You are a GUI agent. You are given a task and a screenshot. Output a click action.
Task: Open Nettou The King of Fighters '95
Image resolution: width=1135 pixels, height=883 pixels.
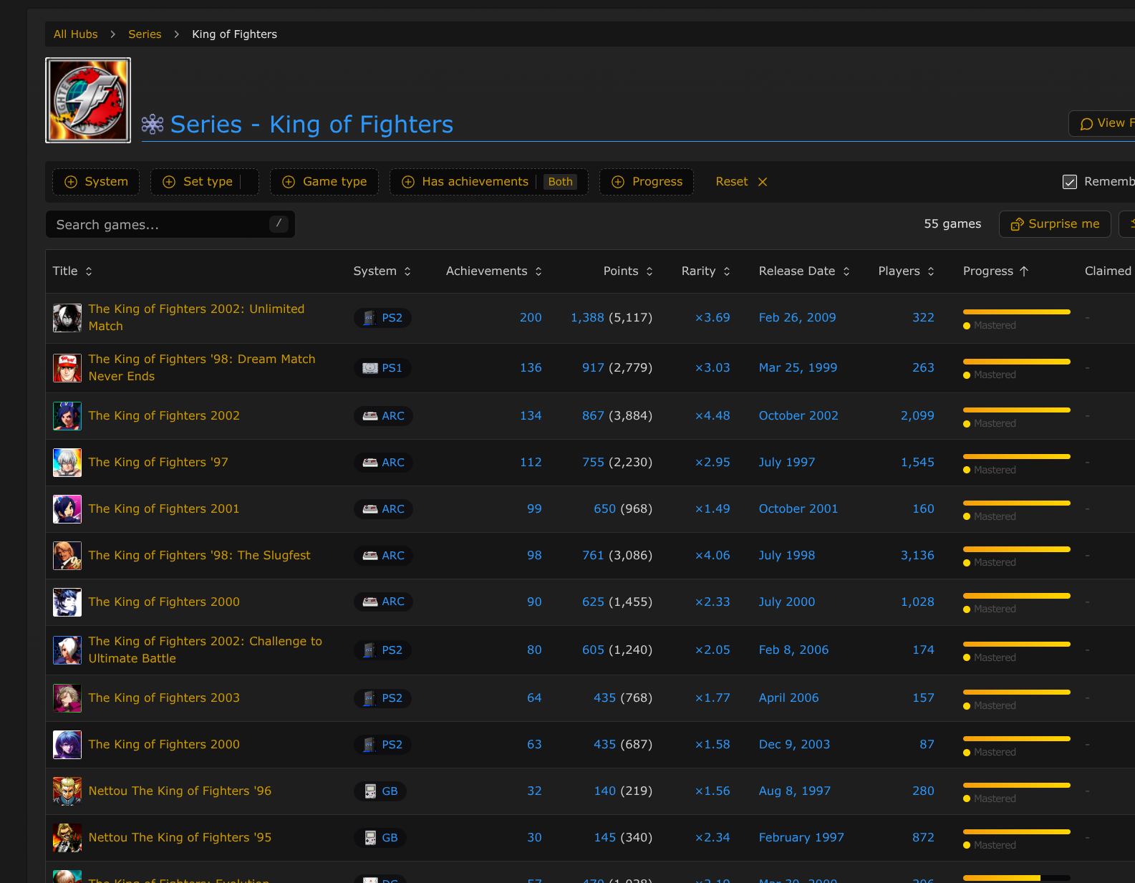(x=180, y=838)
